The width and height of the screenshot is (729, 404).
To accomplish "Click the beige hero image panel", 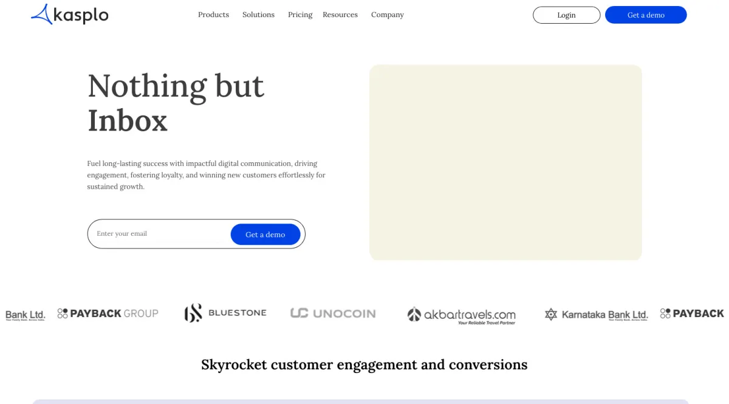I will 505,162.
